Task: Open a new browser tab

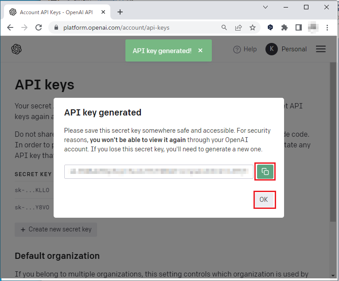Action: (120, 12)
